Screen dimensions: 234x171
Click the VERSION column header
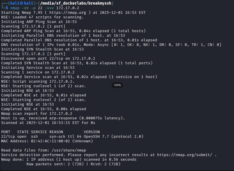click(92, 132)
